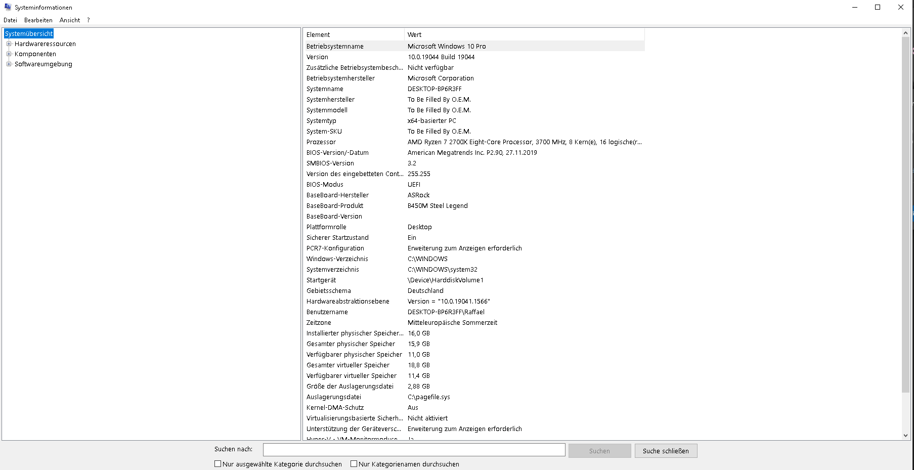Select the Komponenten tree label
Viewport: 914px width, 470px height.
pyautogui.click(x=35, y=54)
